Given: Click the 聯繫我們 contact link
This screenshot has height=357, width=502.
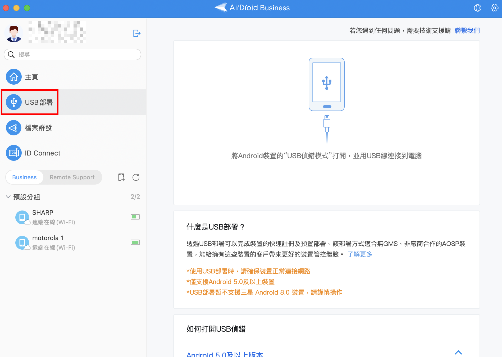Looking at the screenshot, I should pos(467,31).
